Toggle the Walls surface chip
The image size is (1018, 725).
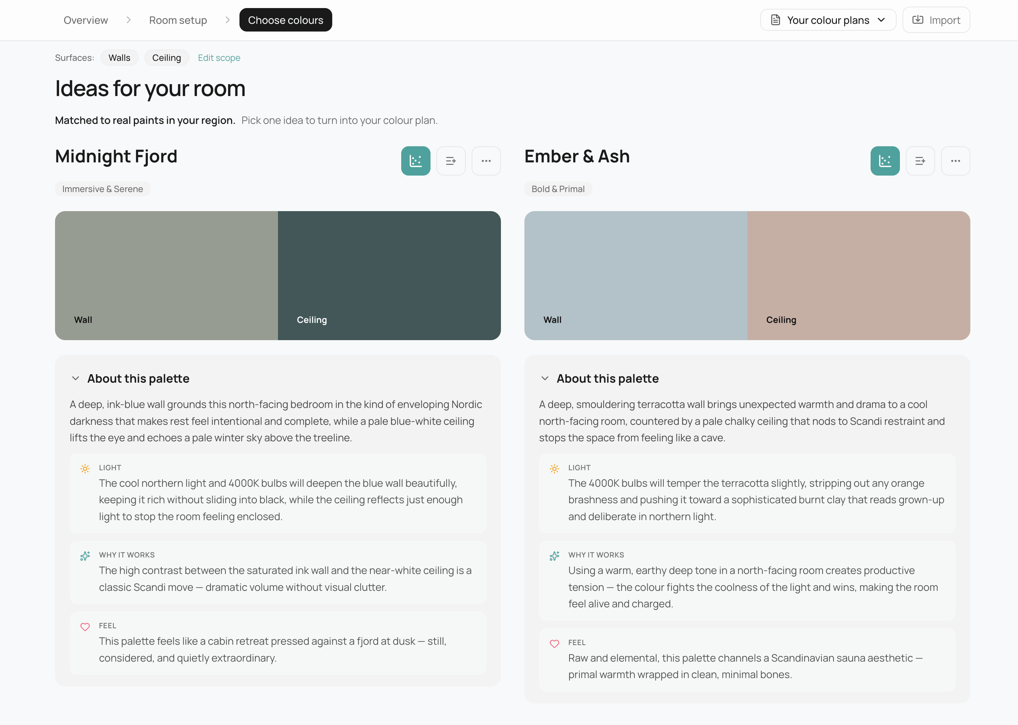point(119,57)
